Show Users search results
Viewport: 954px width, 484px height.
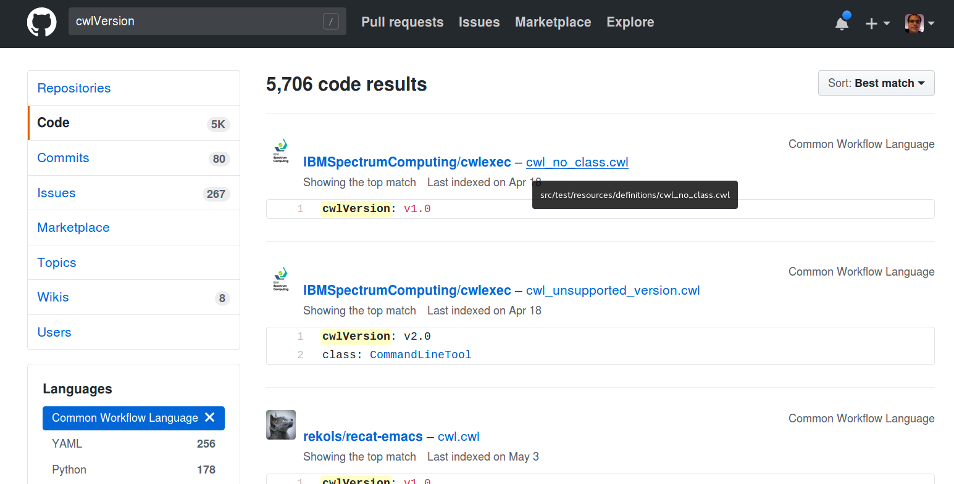133,332
